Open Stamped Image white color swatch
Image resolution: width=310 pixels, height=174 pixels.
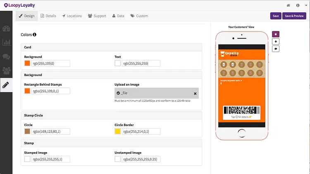27,159
